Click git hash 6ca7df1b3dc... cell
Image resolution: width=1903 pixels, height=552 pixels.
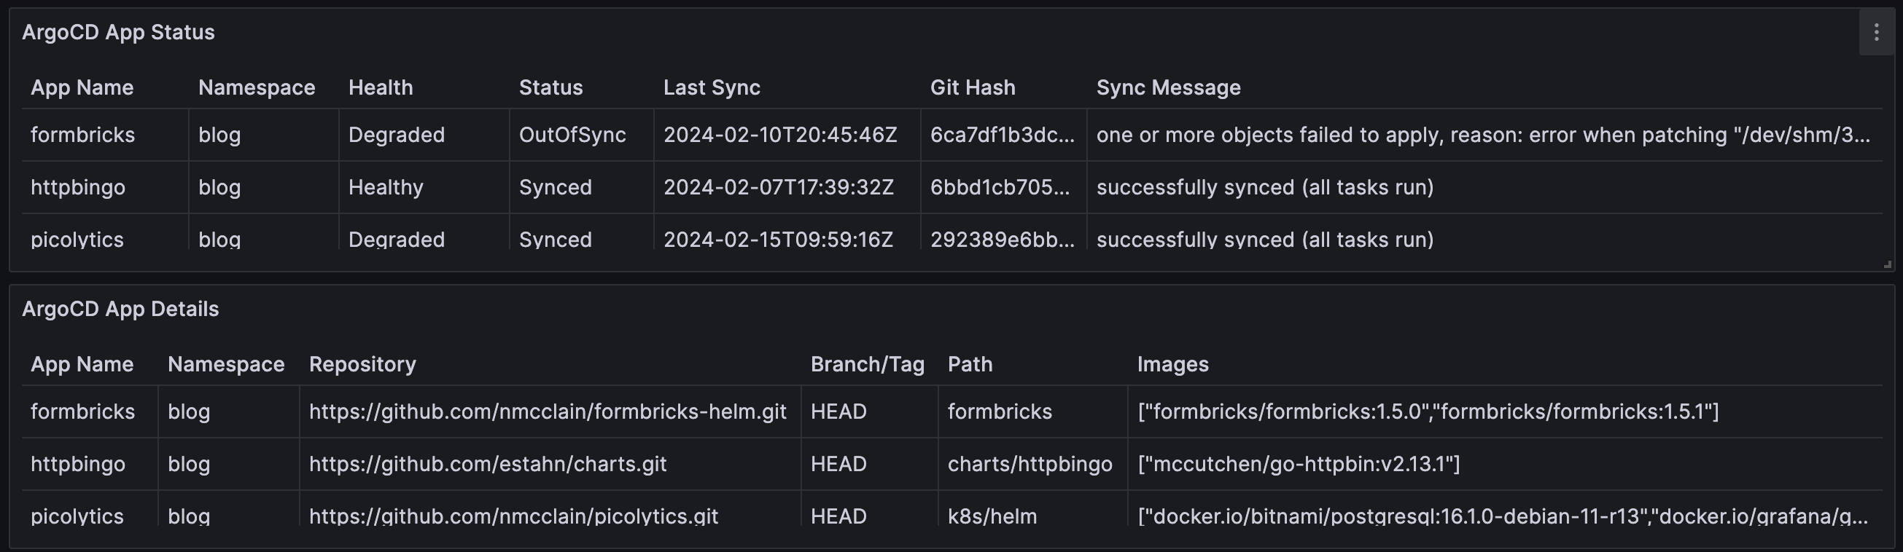tap(1002, 135)
